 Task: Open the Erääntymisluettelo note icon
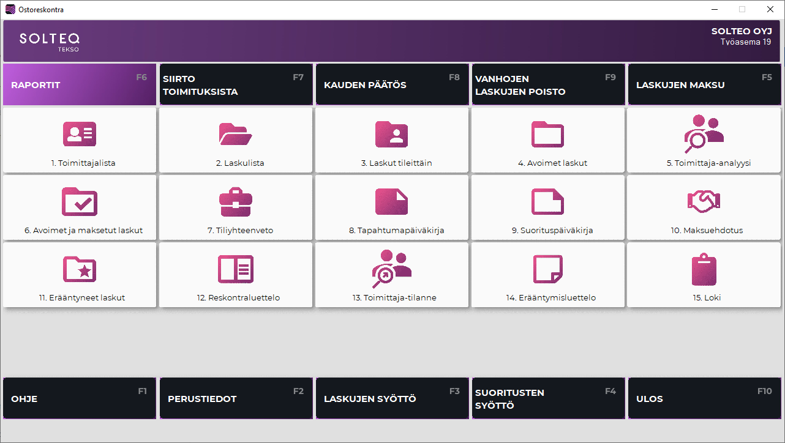click(547, 269)
